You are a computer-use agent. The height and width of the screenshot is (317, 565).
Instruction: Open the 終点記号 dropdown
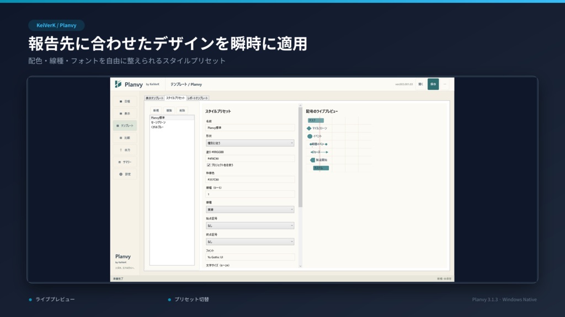tap(250, 242)
